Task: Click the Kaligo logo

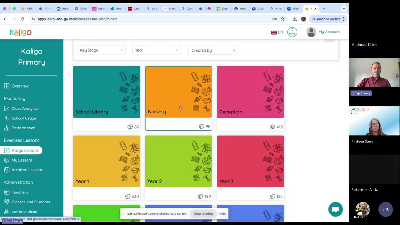Action: (x=20, y=32)
